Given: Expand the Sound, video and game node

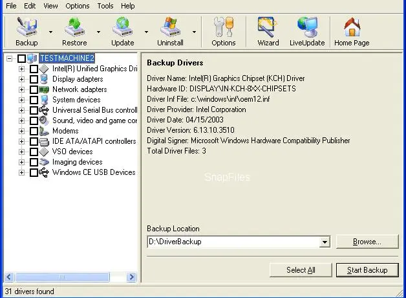Looking at the screenshot, I should point(21,120).
